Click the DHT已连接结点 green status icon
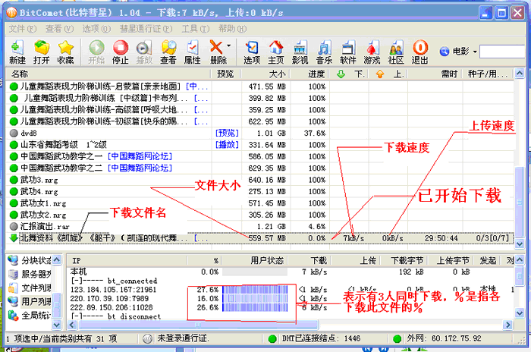Viewport: 531px width, 352px height. coord(272,338)
